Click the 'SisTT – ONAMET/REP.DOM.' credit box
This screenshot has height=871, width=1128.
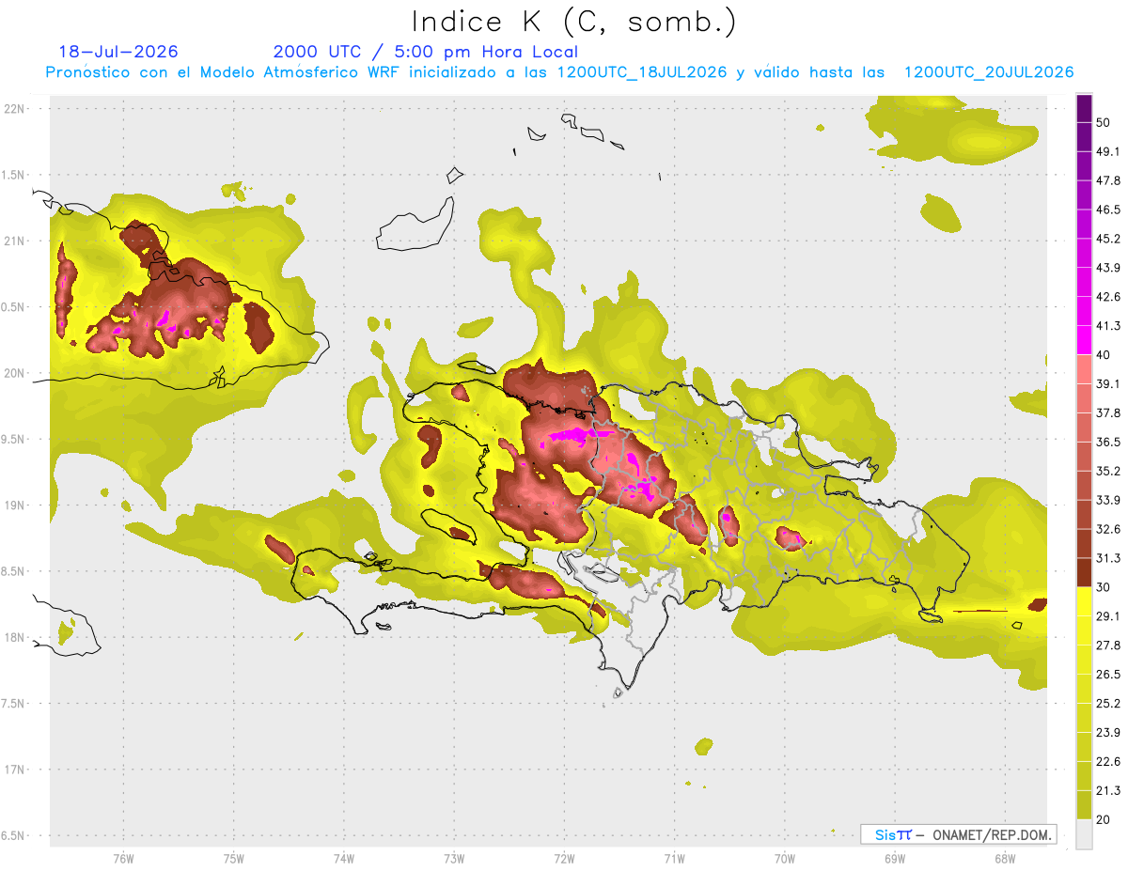pos(959,834)
